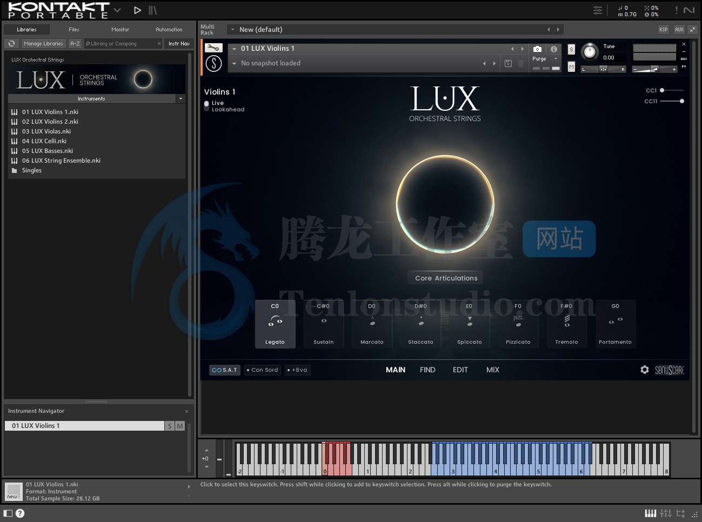Screen dimensions: 702x522
Task: Select the Spiccato articulation
Action: 469,324
